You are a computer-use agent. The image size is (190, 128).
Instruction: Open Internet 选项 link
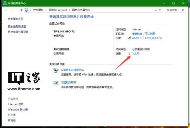coord(16,104)
